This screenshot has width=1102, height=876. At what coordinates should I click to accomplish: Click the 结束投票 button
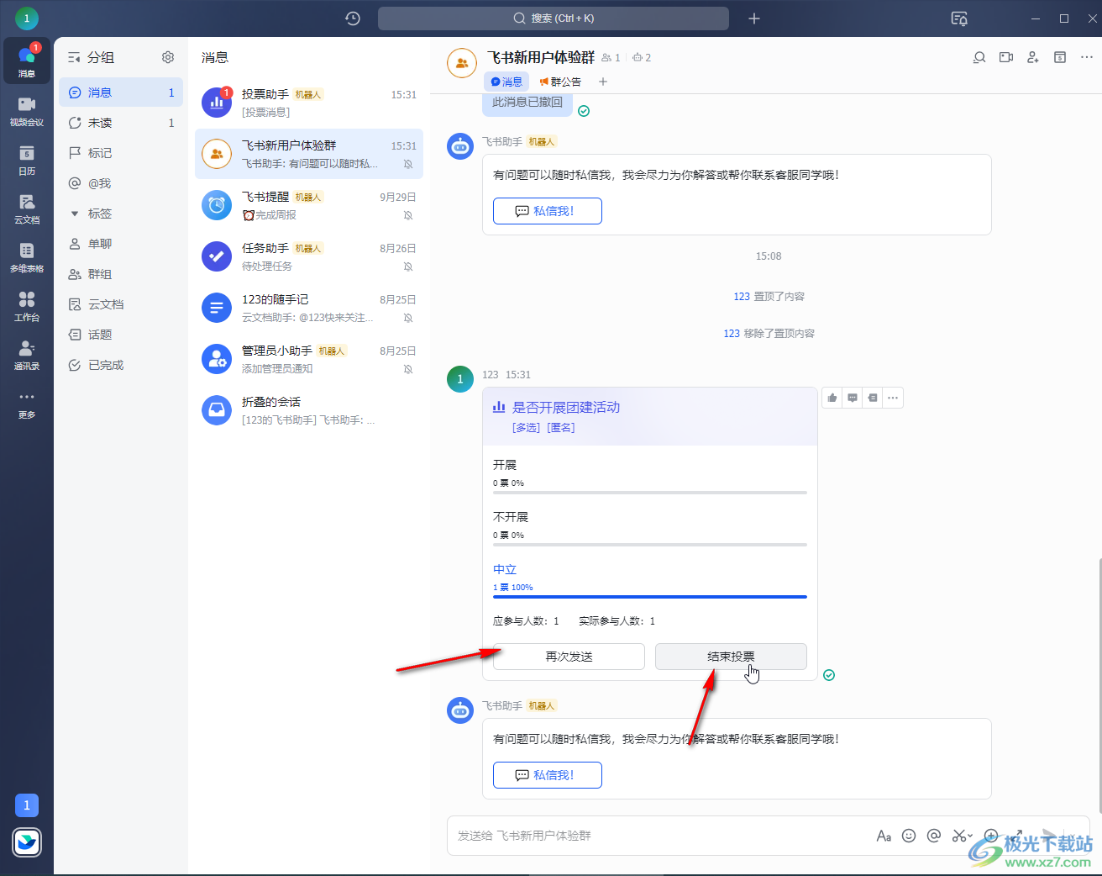click(731, 657)
